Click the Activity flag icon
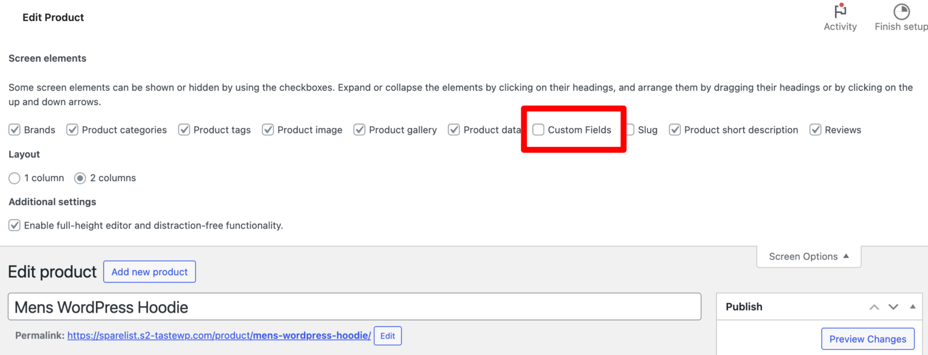The height and width of the screenshot is (355, 928). pos(840,11)
